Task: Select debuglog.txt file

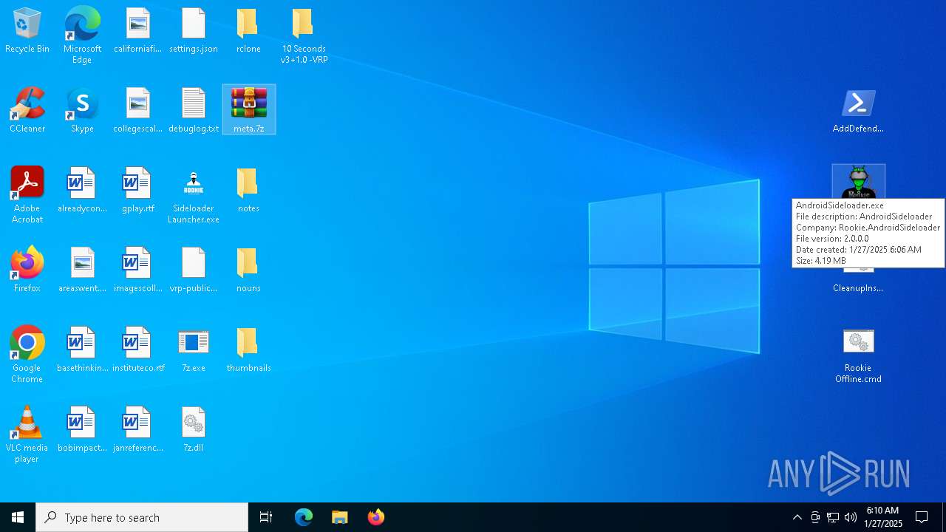Action: (194, 111)
